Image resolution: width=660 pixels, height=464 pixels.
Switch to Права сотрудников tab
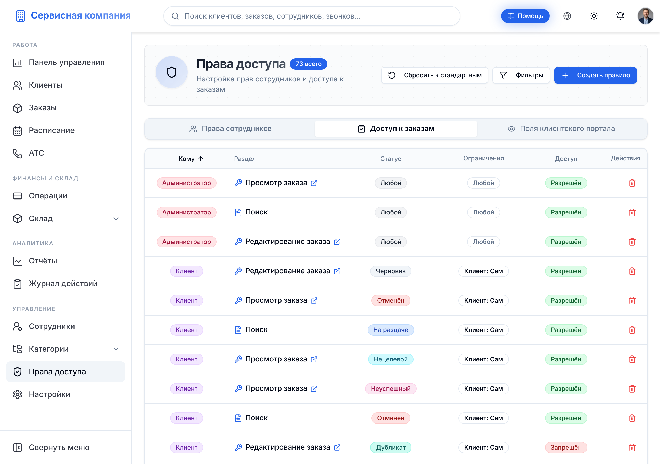230,129
